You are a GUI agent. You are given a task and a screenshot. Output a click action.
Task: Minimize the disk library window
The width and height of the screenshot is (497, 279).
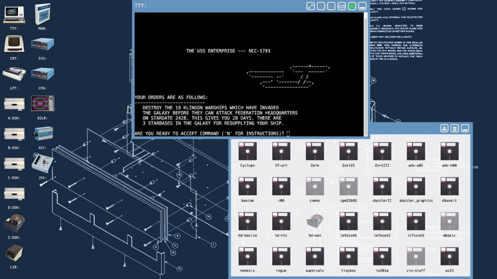465,128
